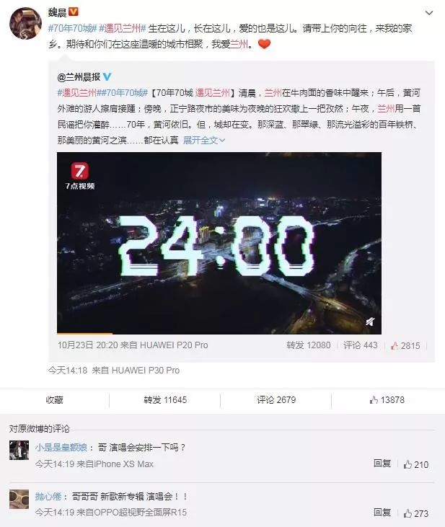The image size is (445, 527).
Task: Open the #70年70城# hashtag in 魏晨's post
Action: tap(73, 28)
